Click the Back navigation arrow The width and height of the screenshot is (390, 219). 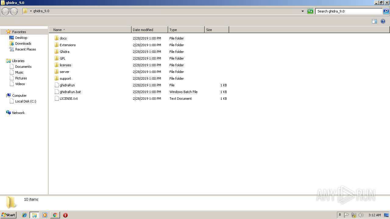point(5,11)
